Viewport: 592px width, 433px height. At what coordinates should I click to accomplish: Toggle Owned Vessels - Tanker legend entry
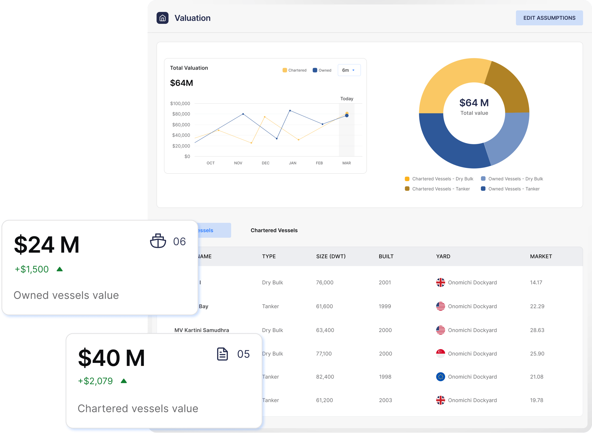coord(510,189)
